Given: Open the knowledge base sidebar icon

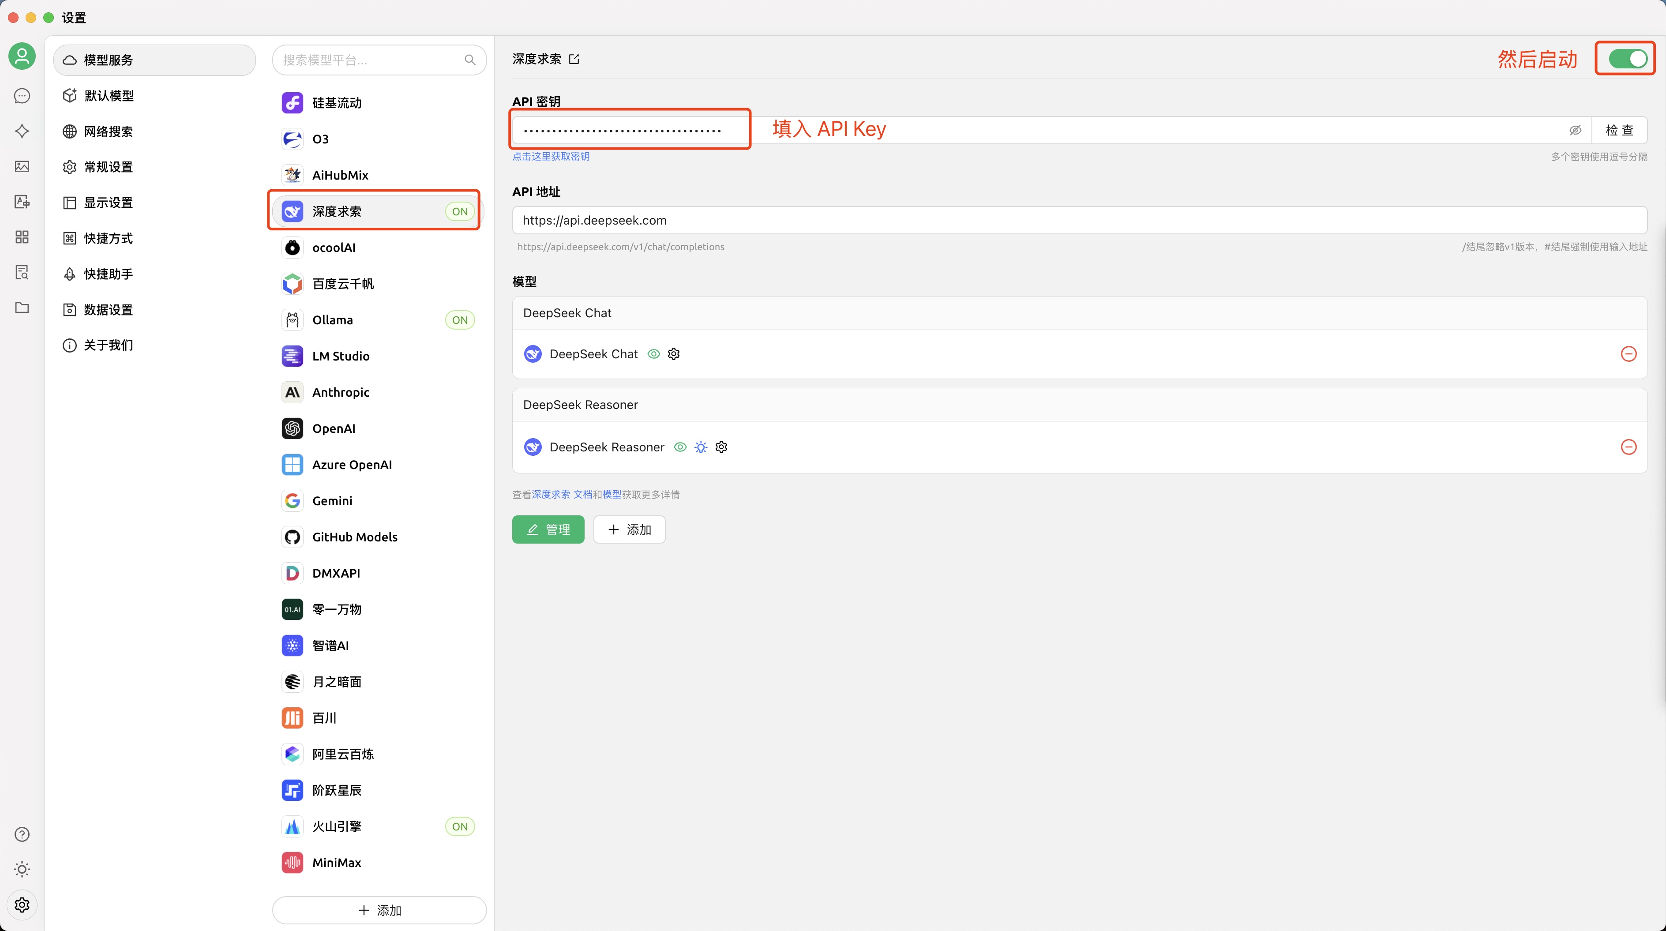Looking at the screenshot, I should (x=22, y=272).
